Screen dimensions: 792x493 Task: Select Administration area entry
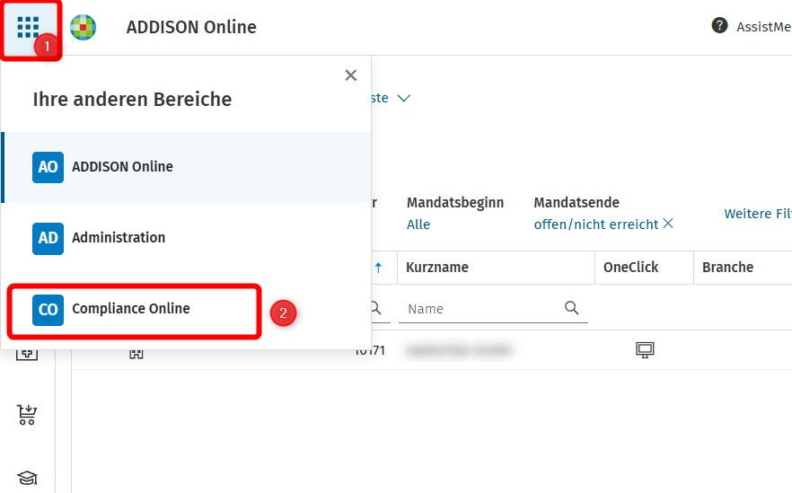tap(187, 238)
